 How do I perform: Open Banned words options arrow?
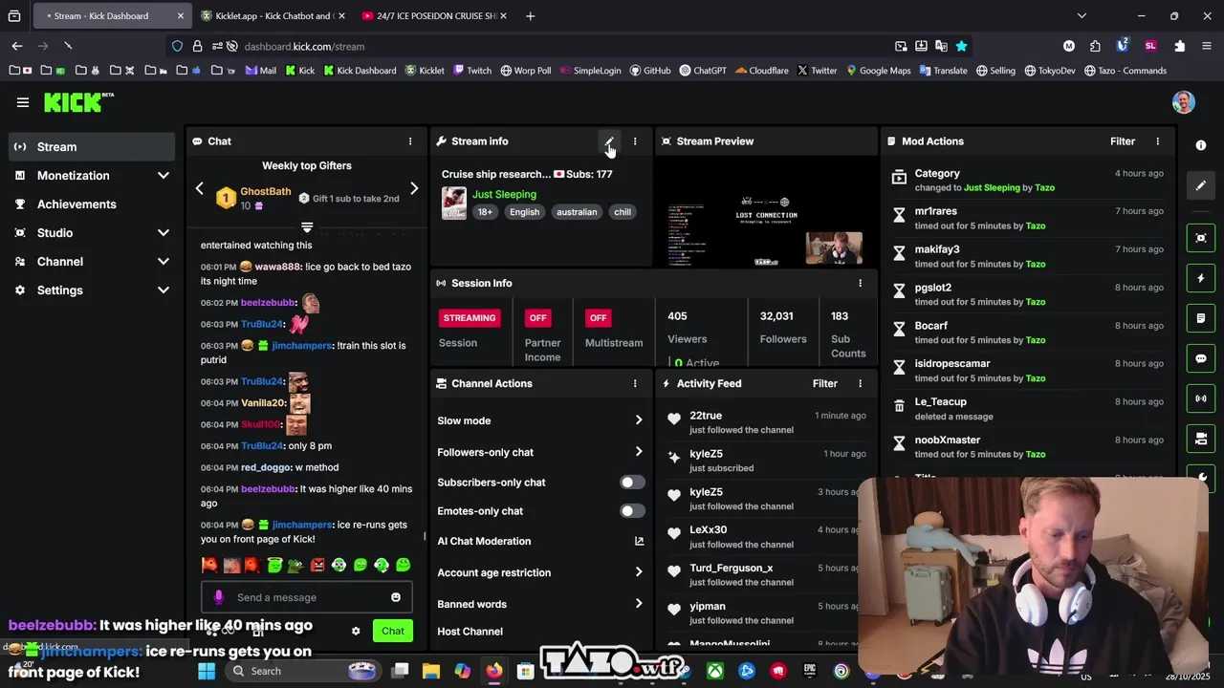(x=639, y=604)
